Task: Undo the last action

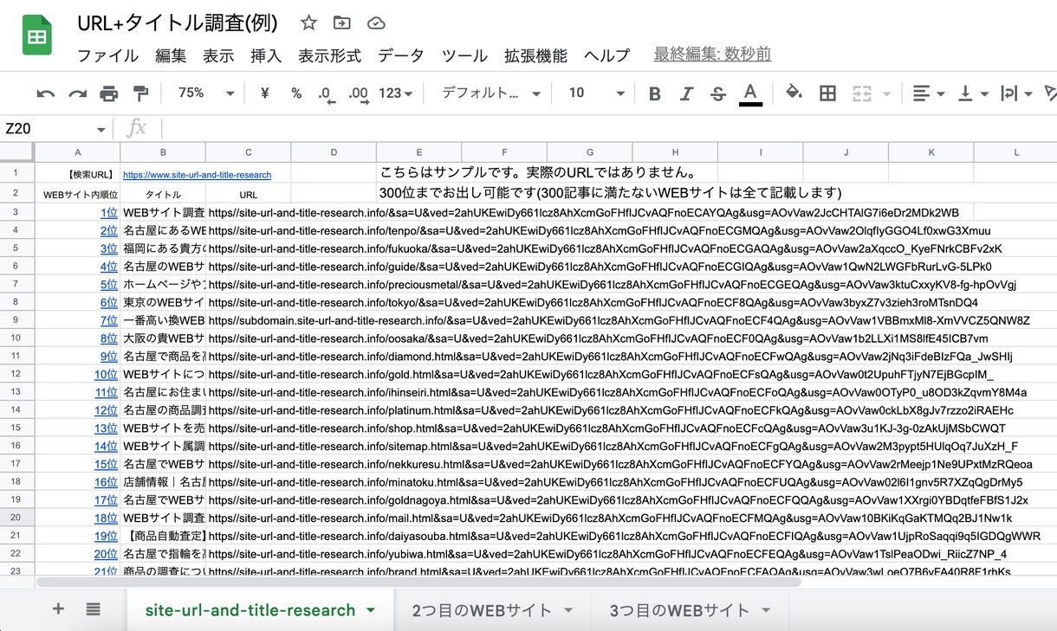Action: (x=45, y=93)
